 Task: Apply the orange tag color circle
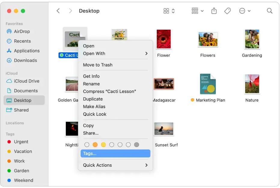pyautogui.click(x=95, y=145)
